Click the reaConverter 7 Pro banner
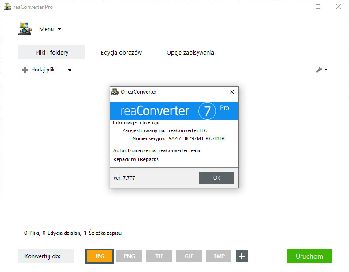Image resolution: width=349 pixels, height=272 pixels. [x=174, y=111]
